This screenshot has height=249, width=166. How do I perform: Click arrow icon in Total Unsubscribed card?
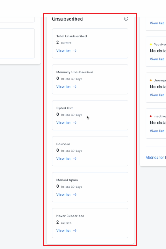tap(75, 51)
